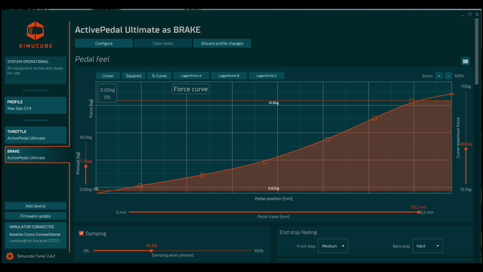Select the S-Curve preset
483x272 pixels.
pyautogui.click(x=159, y=76)
